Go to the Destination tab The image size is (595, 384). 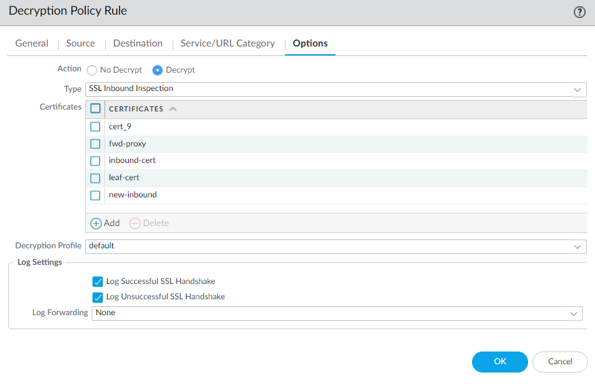138,43
